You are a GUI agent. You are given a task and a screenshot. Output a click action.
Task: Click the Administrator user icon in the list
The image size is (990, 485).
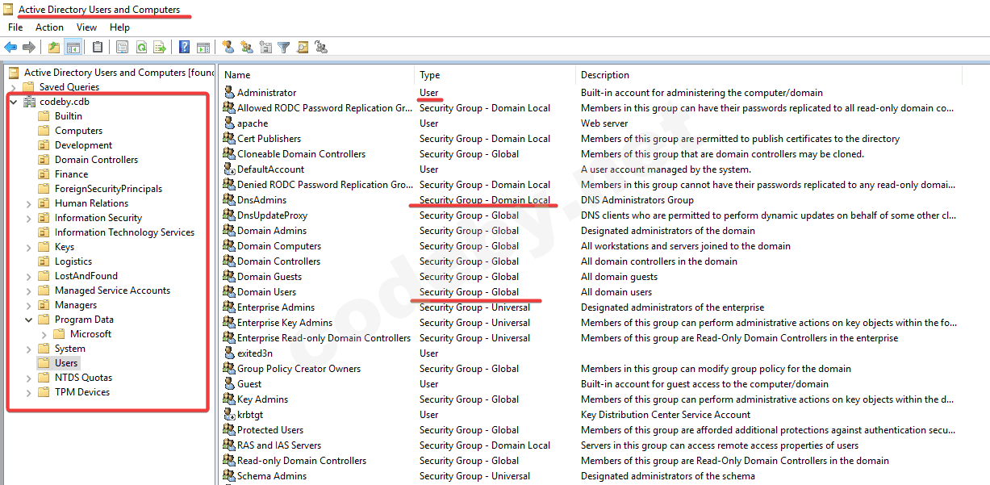click(x=229, y=93)
